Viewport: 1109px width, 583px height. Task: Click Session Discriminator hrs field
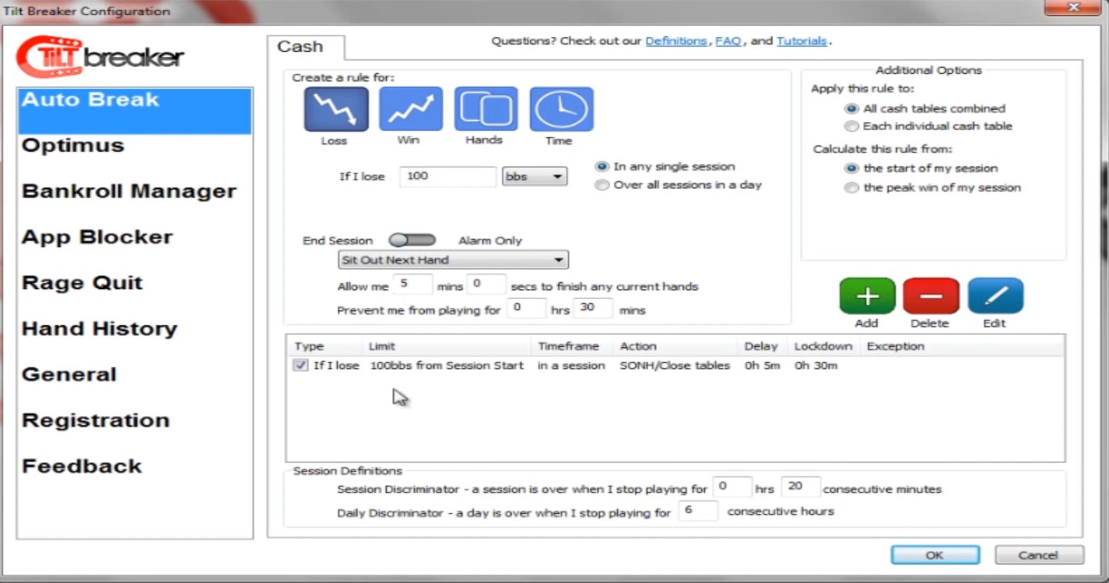click(732, 487)
